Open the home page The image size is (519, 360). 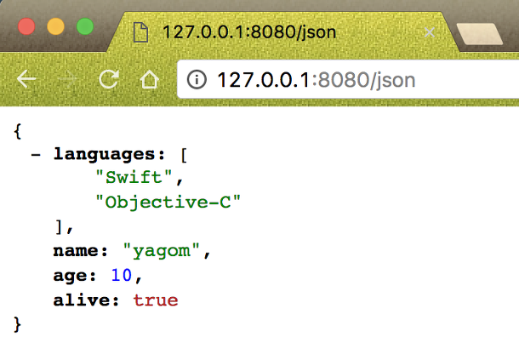149,79
